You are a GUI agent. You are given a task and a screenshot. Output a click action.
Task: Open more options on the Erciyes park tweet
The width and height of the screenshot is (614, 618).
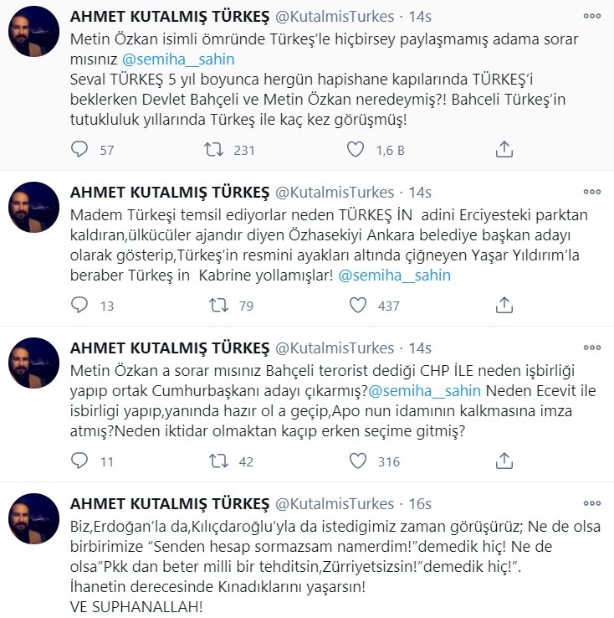pyautogui.click(x=593, y=191)
